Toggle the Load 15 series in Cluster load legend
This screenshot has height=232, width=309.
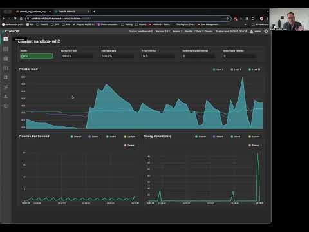(x=254, y=70)
